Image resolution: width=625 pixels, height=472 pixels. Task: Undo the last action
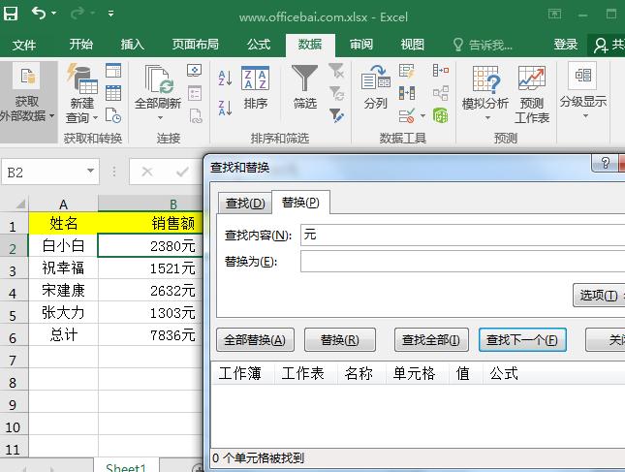[x=39, y=14]
